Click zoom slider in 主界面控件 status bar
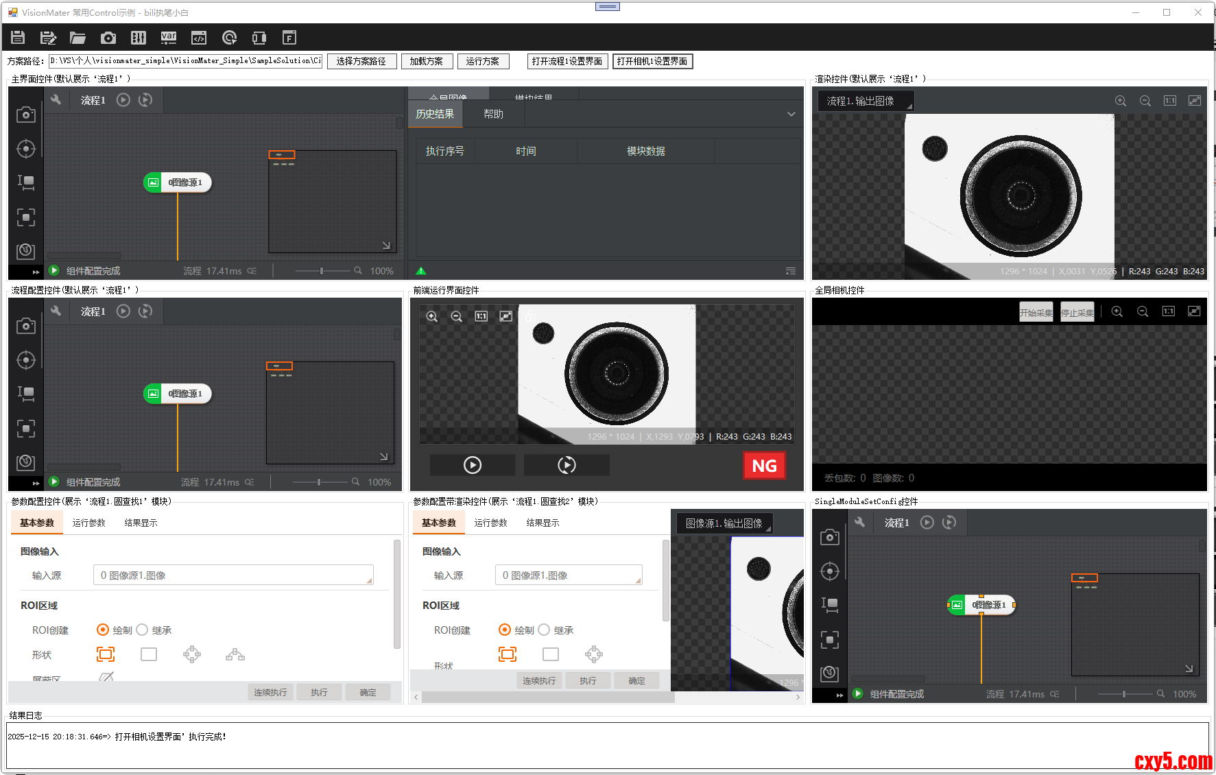Screen dimensions: 1216x775 tap(321, 271)
